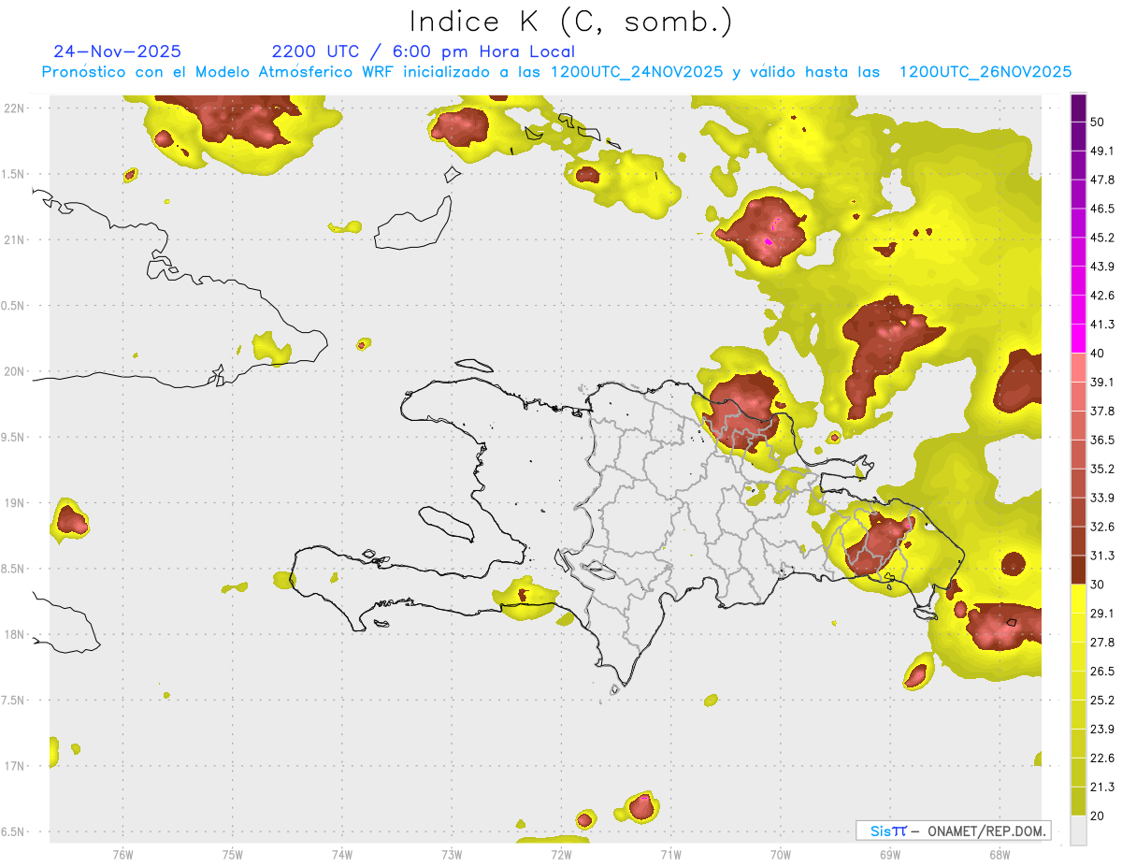Click the colorbar value '31.3'
The width and height of the screenshot is (1122, 867).
coord(1102,556)
